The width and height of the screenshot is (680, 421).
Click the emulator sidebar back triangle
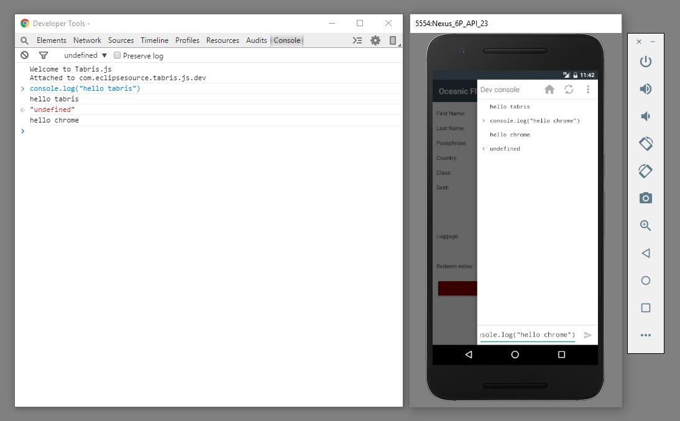[x=646, y=253]
